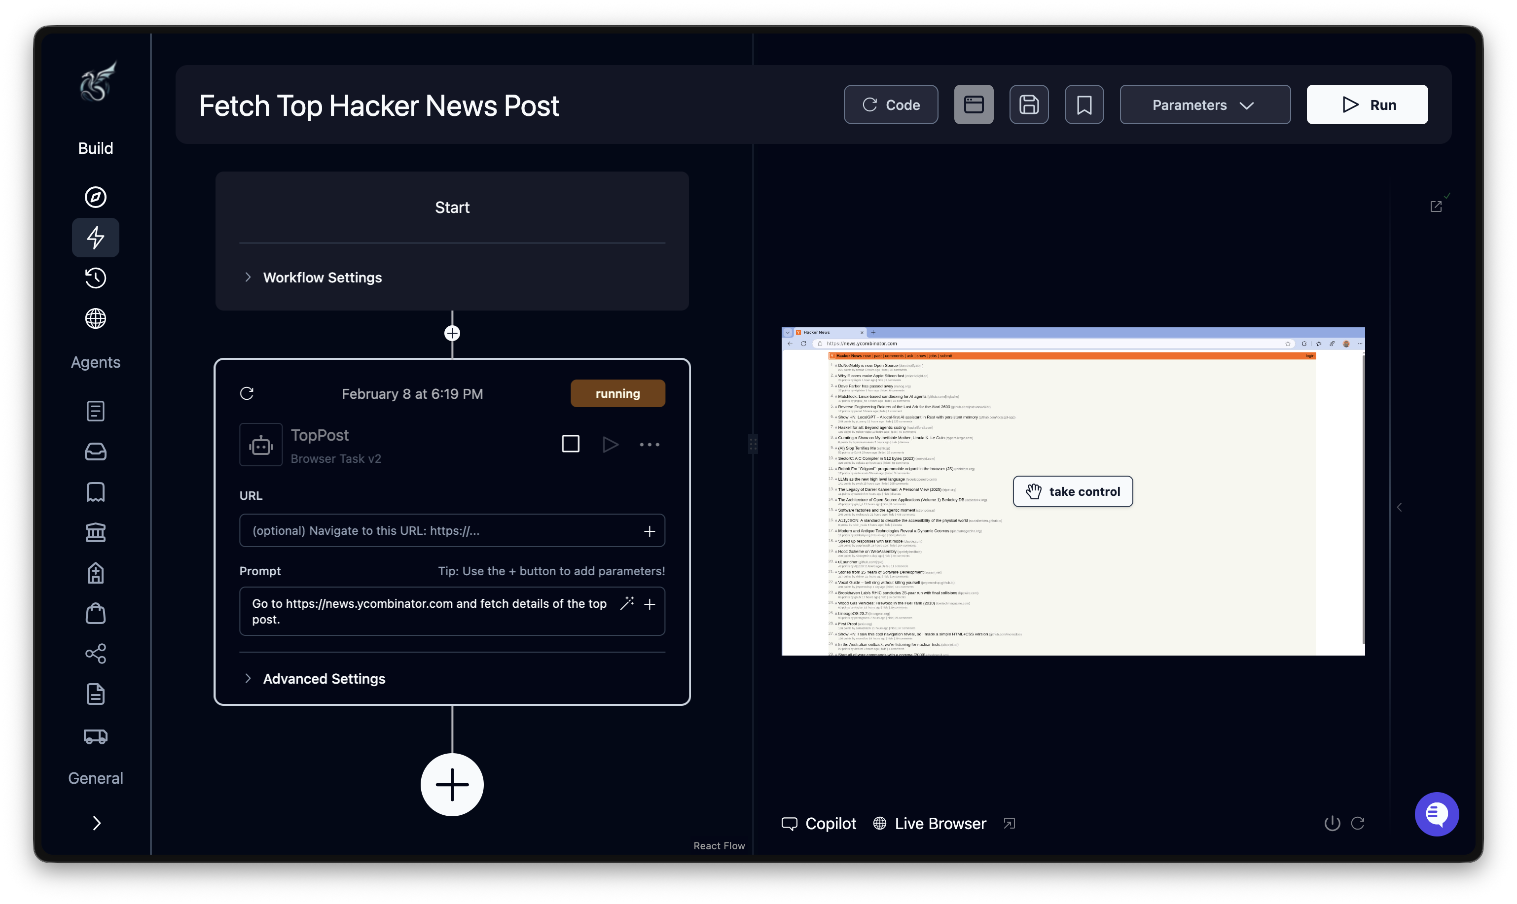Click the save floppy disk icon
The width and height of the screenshot is (1517, 904).
pos(1029,105)
